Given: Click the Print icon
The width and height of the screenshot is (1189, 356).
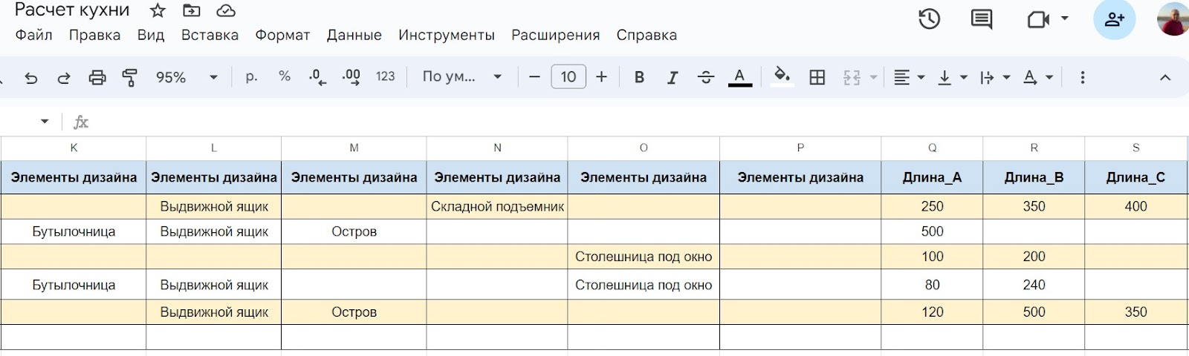Looking at the screenshot, I should [x=97, y=77].
